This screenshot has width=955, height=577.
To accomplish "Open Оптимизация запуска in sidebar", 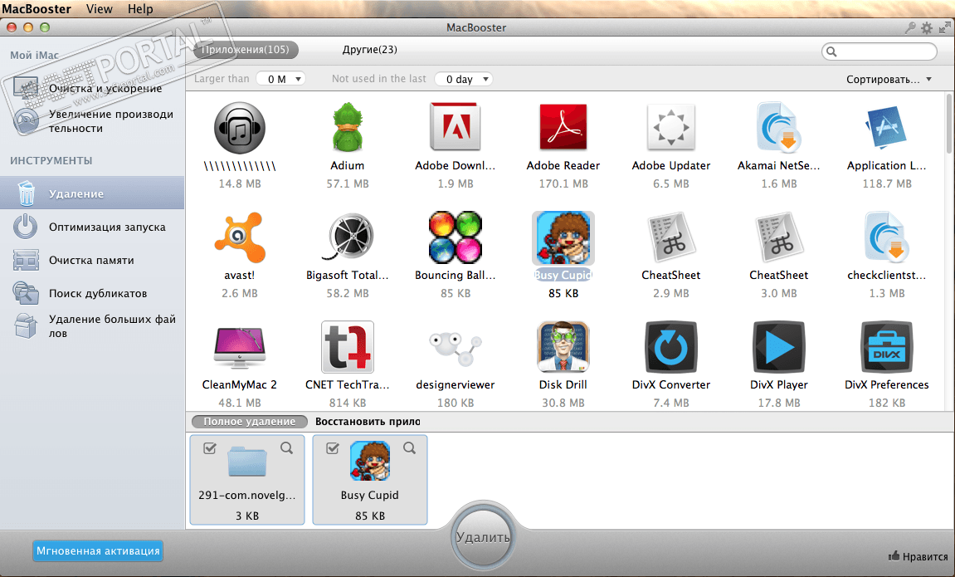I will [x=92, y=227].
